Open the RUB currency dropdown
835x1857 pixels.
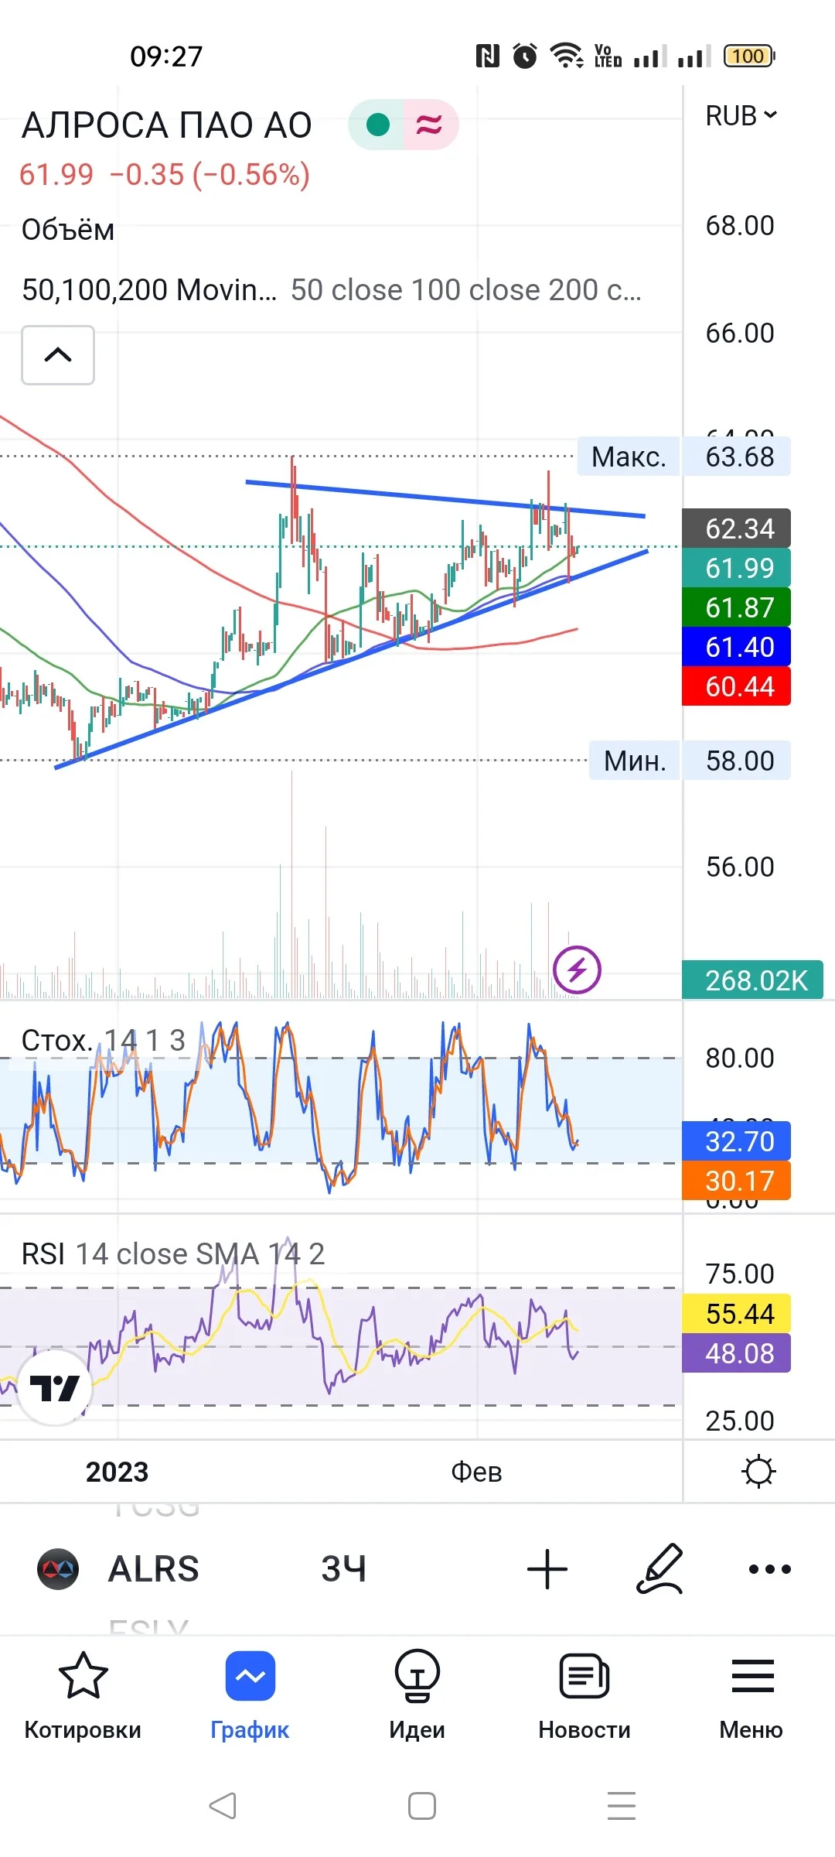pyautogui.click(x=741, y=116)
